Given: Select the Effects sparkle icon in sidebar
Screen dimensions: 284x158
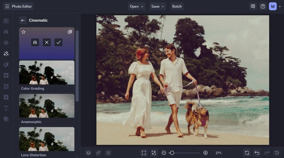Looking at the screenshot, I should 6,54.
